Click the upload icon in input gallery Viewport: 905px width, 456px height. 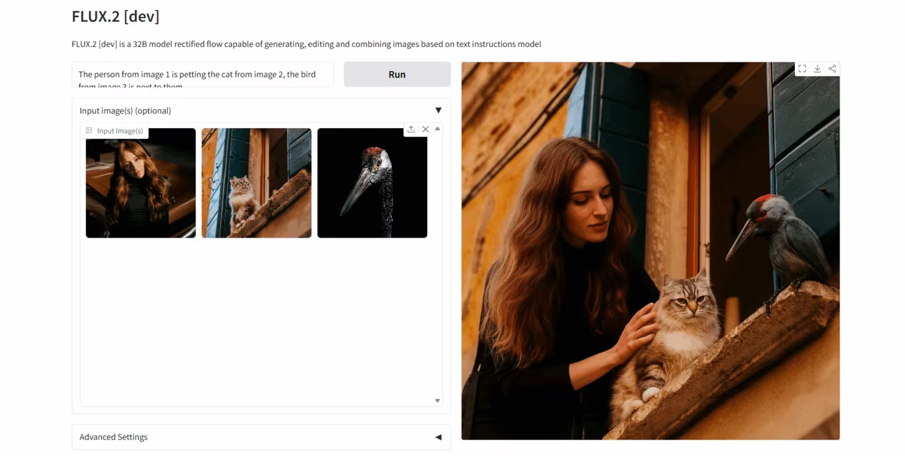pos(411,129)
